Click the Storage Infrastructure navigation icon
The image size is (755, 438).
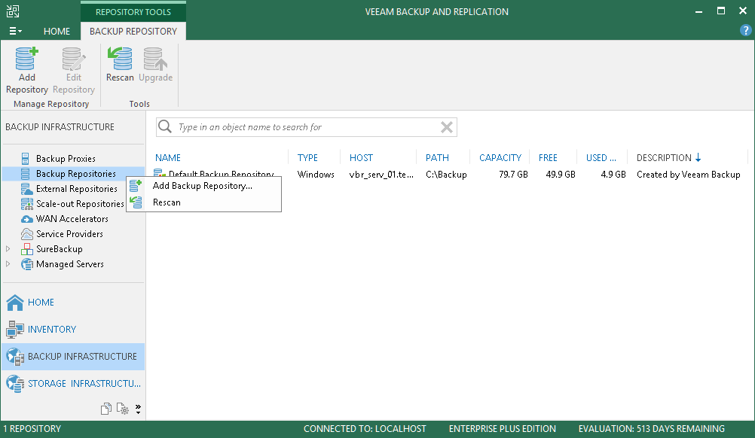click(15, 384)
